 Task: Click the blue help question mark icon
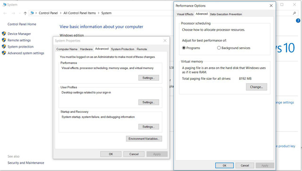[x=298, y=21]
